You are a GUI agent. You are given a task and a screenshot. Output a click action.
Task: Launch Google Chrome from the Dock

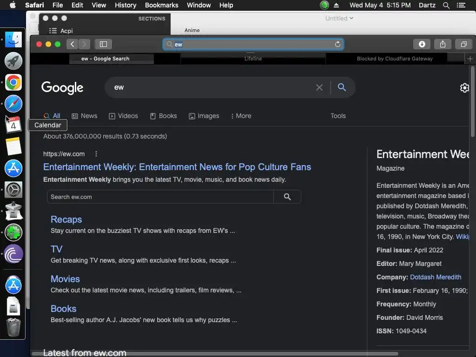click(13, 82)
